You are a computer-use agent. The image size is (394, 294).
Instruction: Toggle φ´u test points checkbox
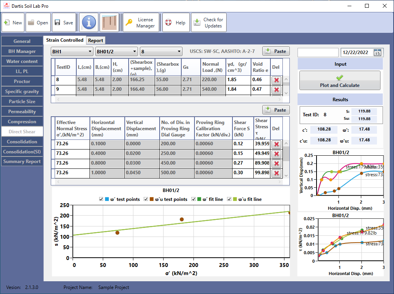[146, 199]
